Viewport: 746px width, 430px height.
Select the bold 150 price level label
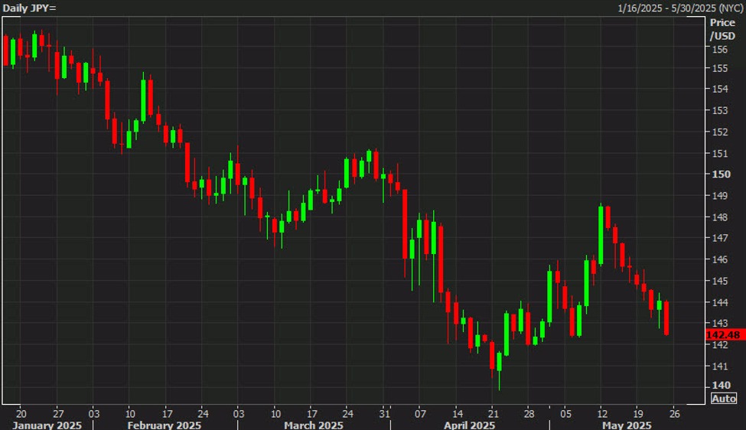[720, 174]
